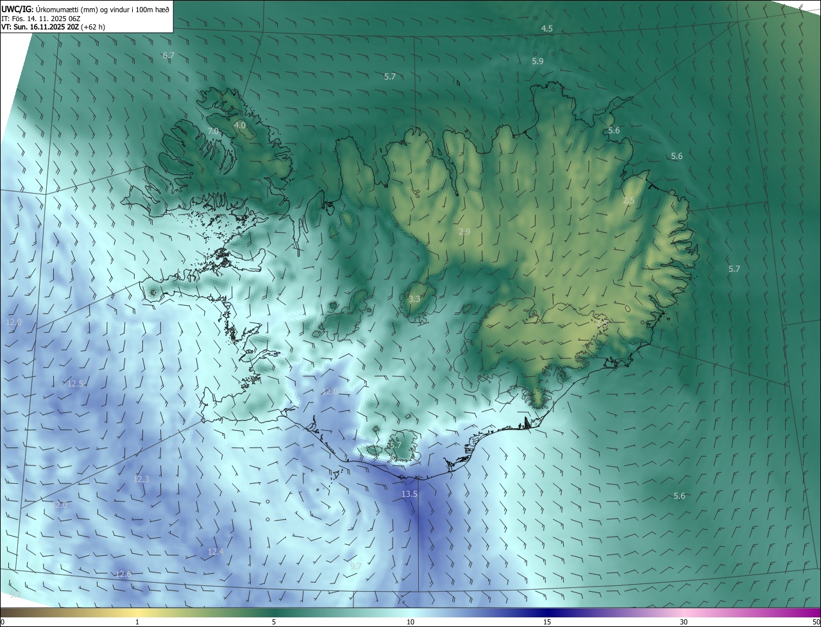The image size is (821, 627).
Task: Click the 15 tick on the color scale
Action: 547,622
